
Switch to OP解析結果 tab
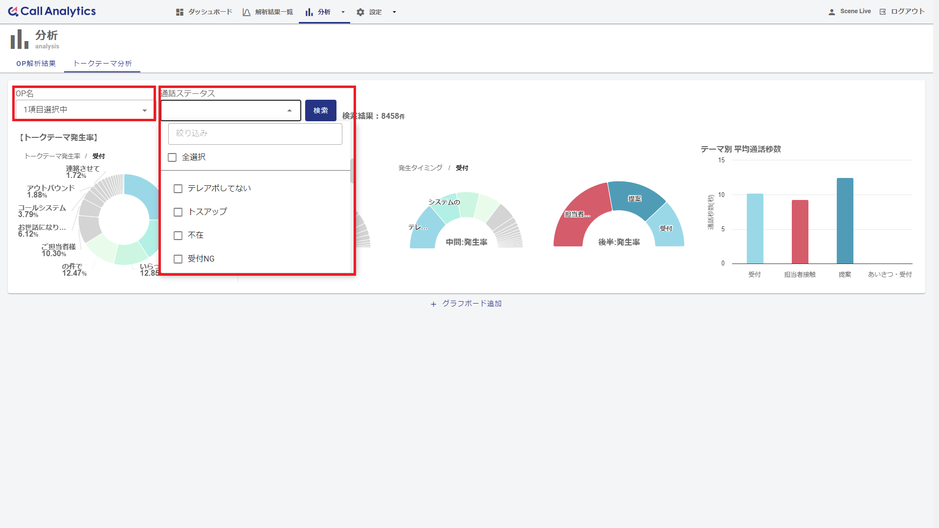[36, 63]
